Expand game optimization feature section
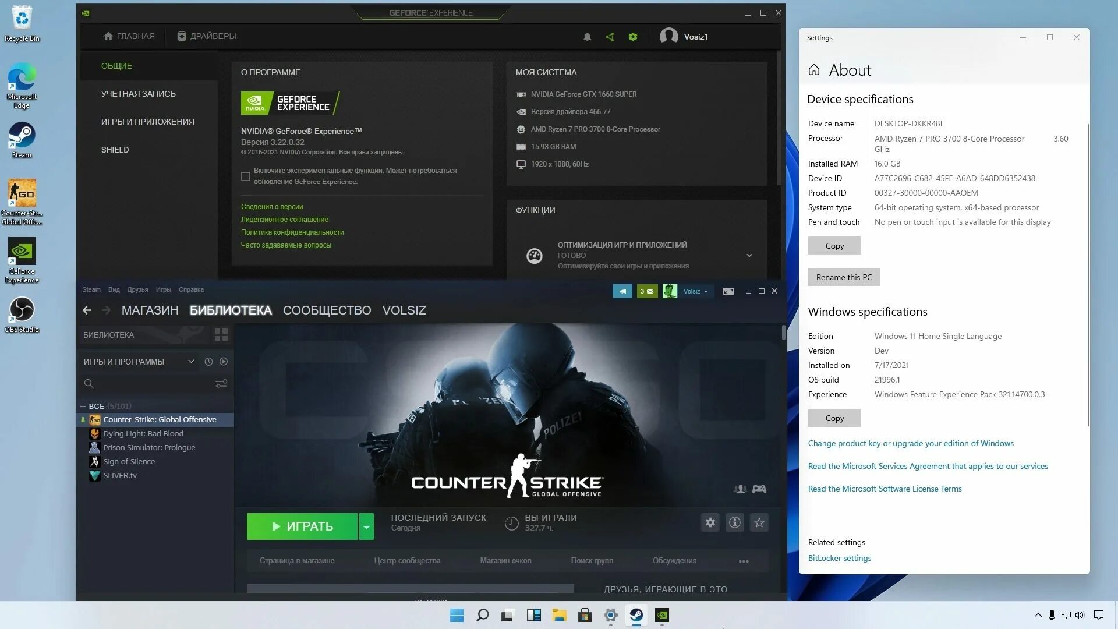Image resolution: width=1118 pixels, height=629 pixels. click(x=749, y=255)
